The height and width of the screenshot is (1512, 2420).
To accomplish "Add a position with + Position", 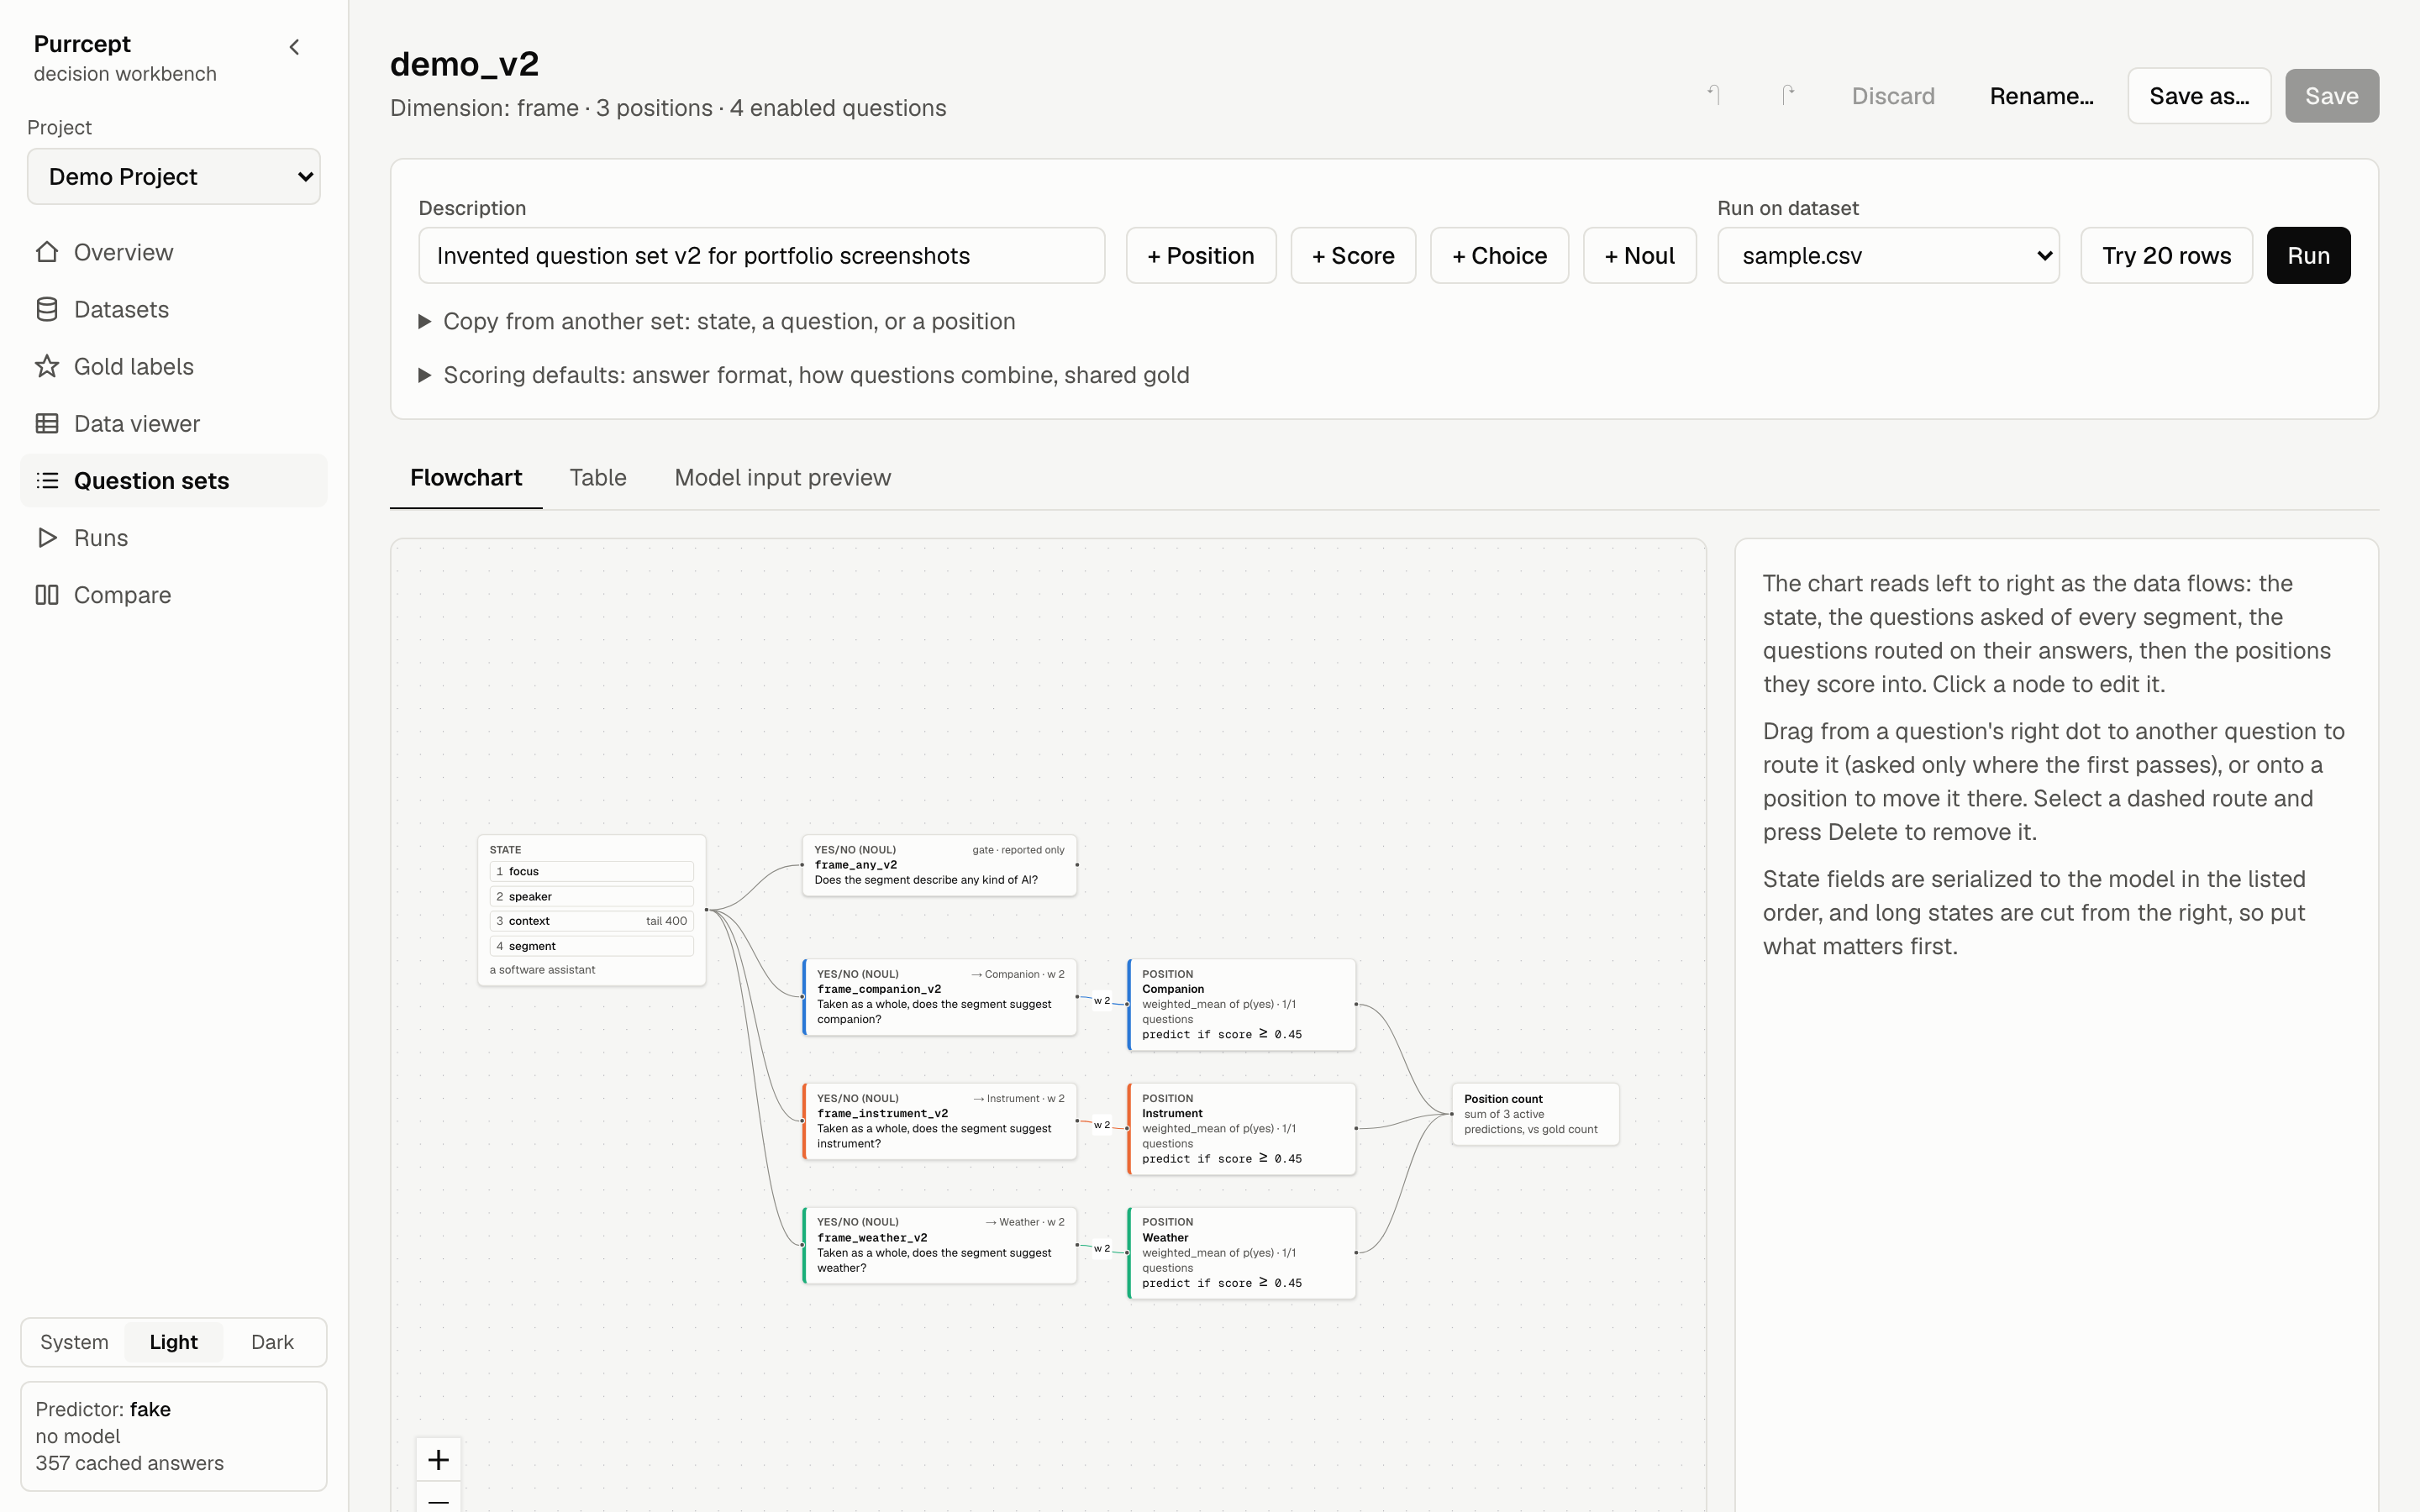I will tap(1200, 255).
